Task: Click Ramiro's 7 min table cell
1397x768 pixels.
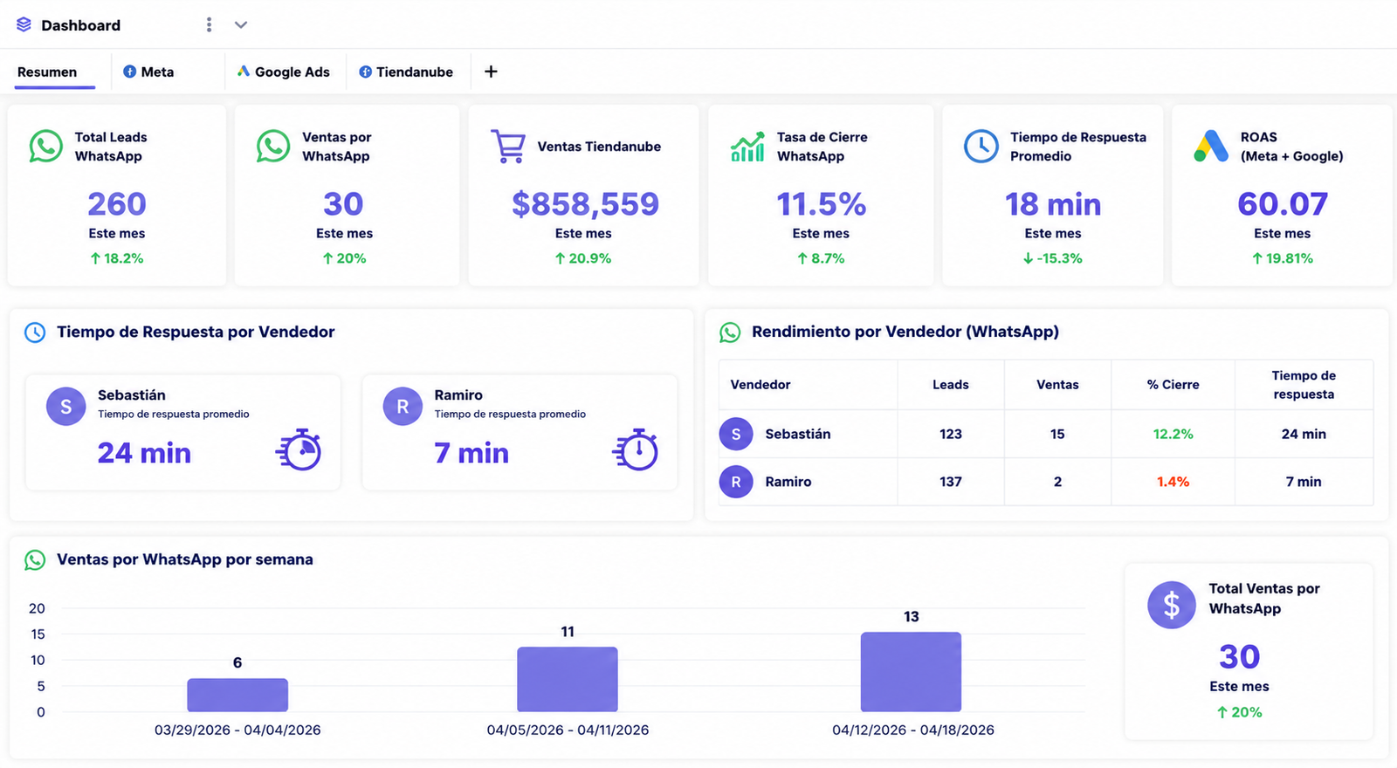Action: (x=1304, y=482)
